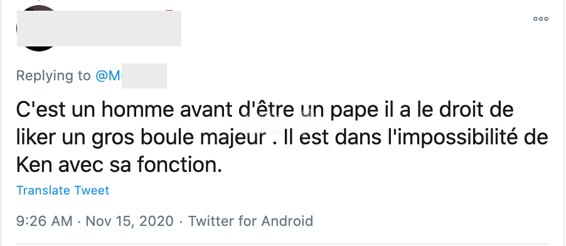Open the author's round profile avatar
This screenshot has height=246, width=566.
[x=38, y=28]
